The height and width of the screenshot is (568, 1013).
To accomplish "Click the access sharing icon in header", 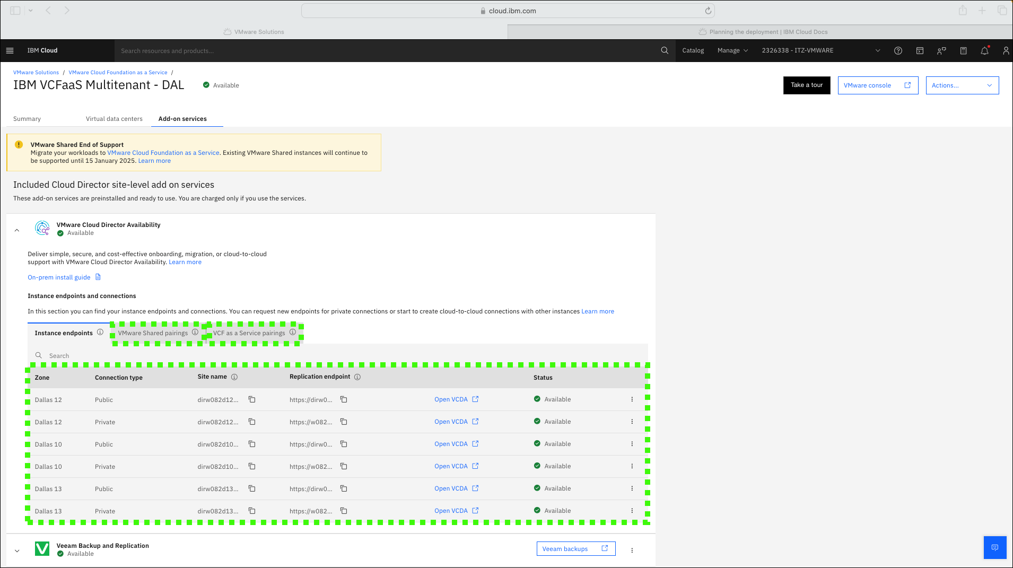I will 941,50.
